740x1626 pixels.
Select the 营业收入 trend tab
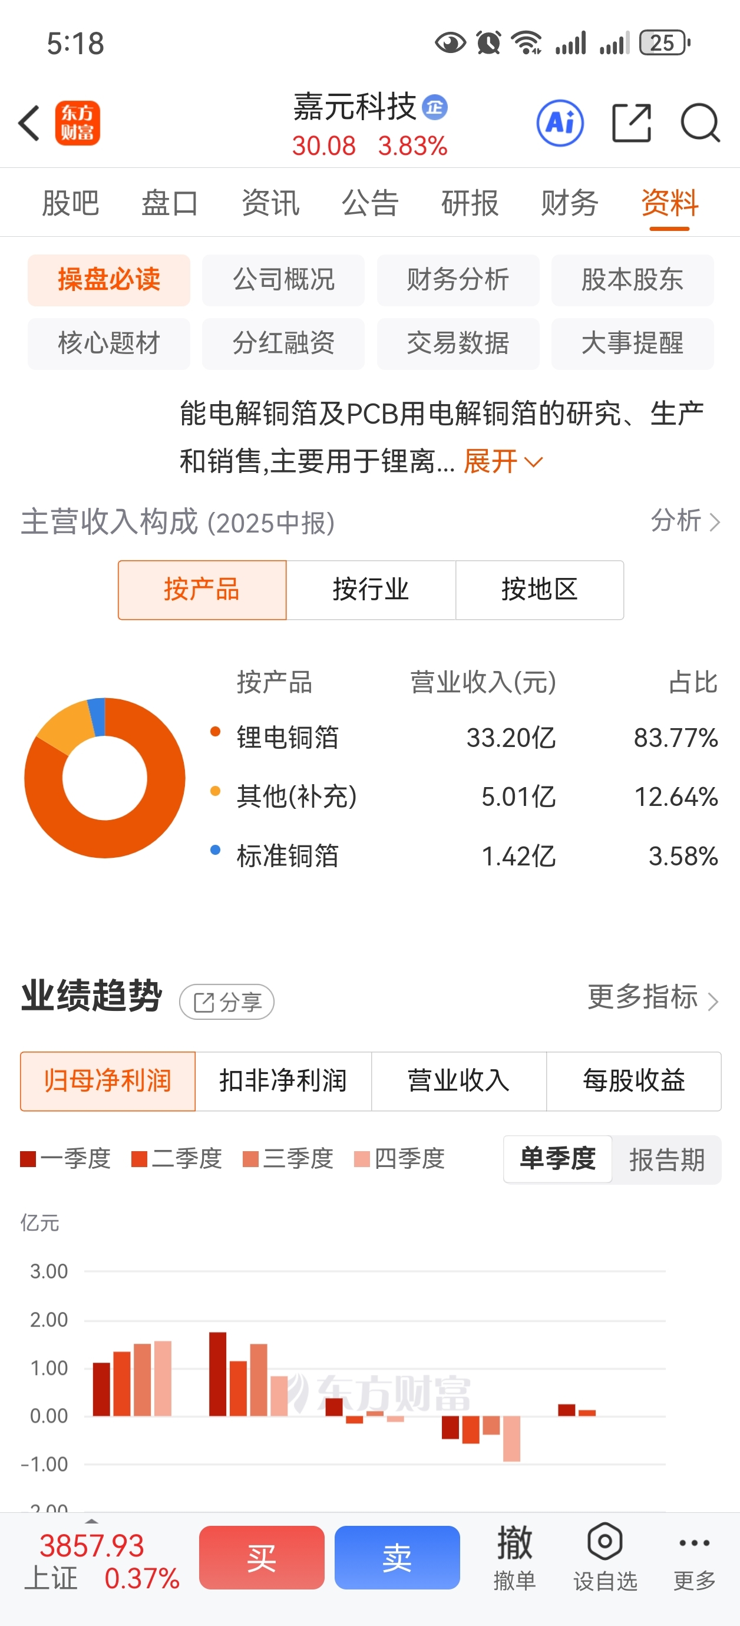458,1080
